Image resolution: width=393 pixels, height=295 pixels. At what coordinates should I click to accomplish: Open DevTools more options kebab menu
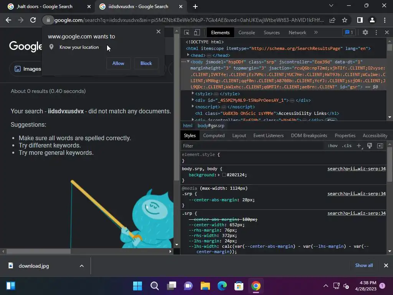pos(376,32)
